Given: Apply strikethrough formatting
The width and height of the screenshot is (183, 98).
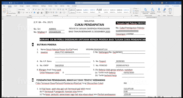Looking at the screenshot, I should [27, 12].
